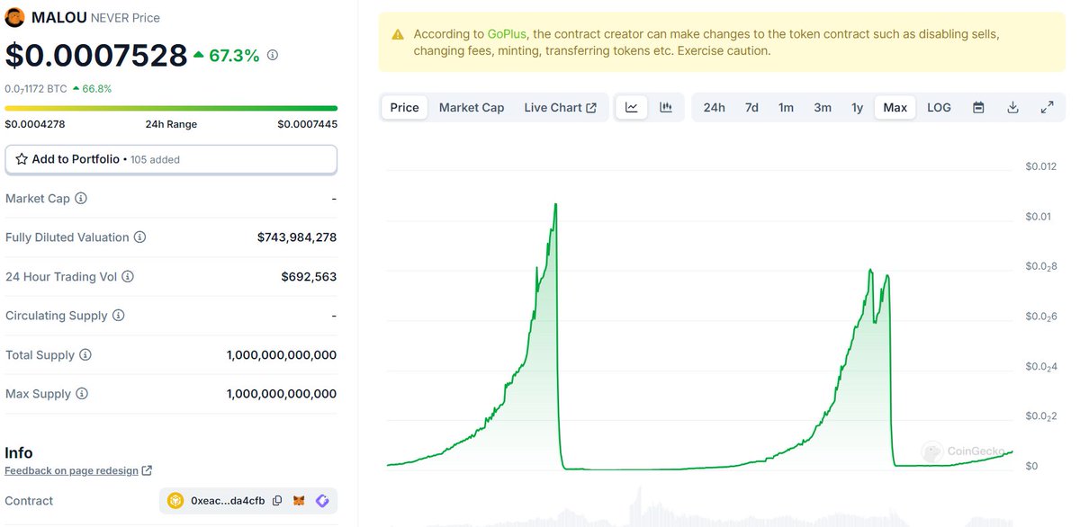The width and height of the screenshot is (1080, 527).
Task: Show Market Cap info tooltip icon
Action: [x=81, y=198]
